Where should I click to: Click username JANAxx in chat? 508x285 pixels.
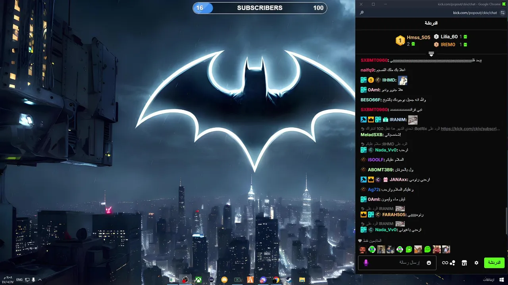tap(399, 180)
